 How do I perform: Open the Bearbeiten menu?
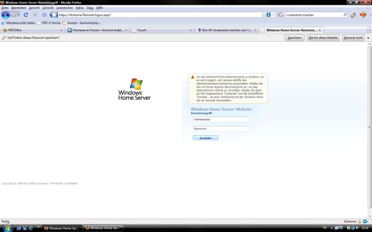click(19, 8)
